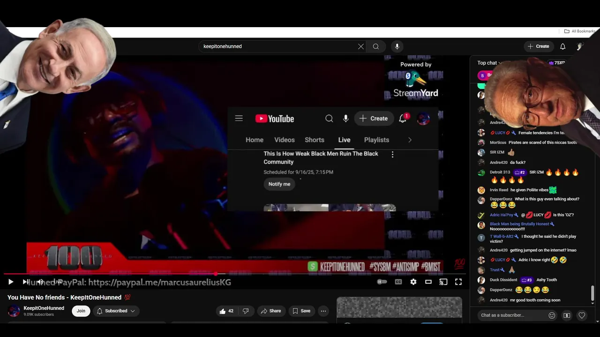Click the live chat scrollbar
This screenshot has width=600, height=337.
click(x=592, y=293)
